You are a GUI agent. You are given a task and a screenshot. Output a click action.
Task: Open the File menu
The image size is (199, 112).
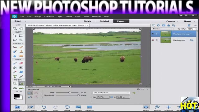pos(22,16)
